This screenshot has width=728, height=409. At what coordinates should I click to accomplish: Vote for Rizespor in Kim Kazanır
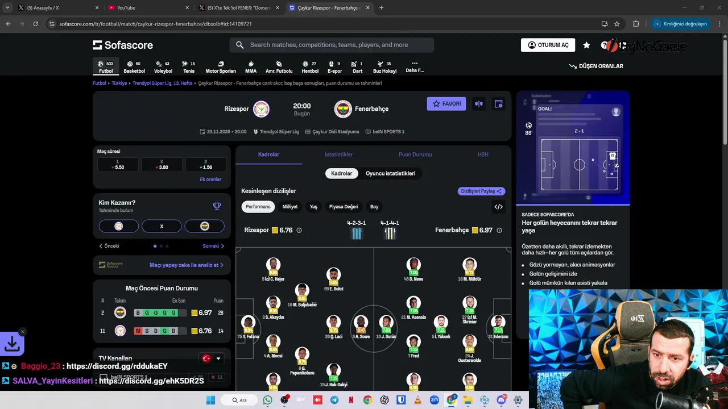(119, 226)
